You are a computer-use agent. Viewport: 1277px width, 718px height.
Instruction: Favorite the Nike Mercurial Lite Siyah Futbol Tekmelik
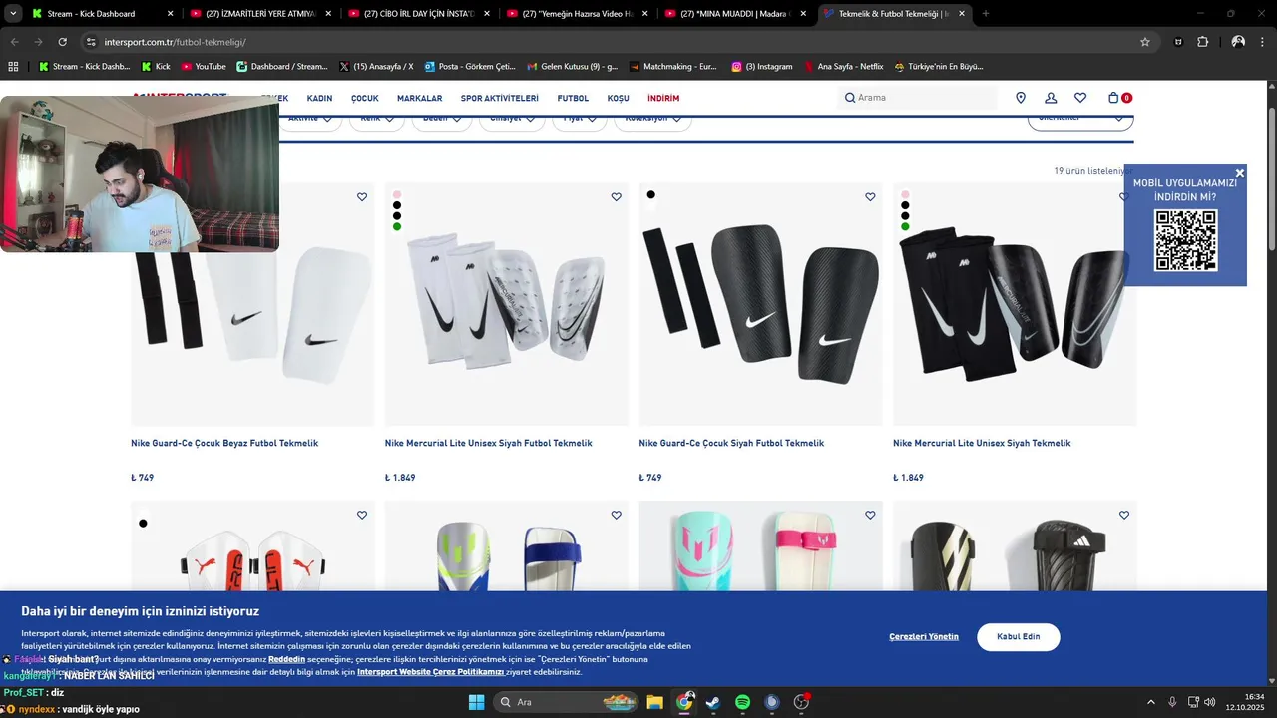617,197
